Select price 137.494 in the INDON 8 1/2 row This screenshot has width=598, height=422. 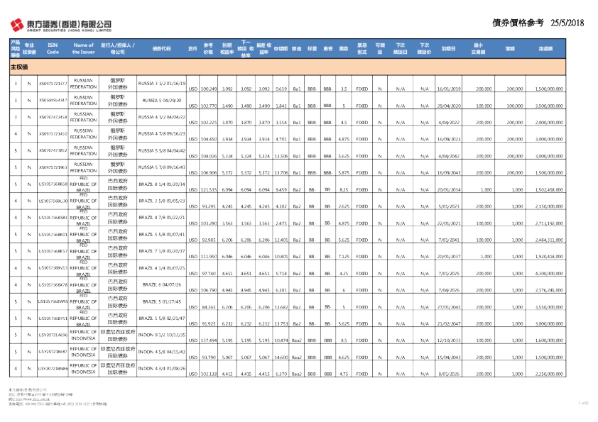point(208,341)
